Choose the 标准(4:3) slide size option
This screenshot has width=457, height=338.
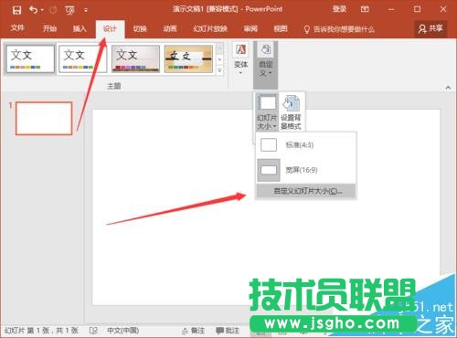click(x=306, y=145)
